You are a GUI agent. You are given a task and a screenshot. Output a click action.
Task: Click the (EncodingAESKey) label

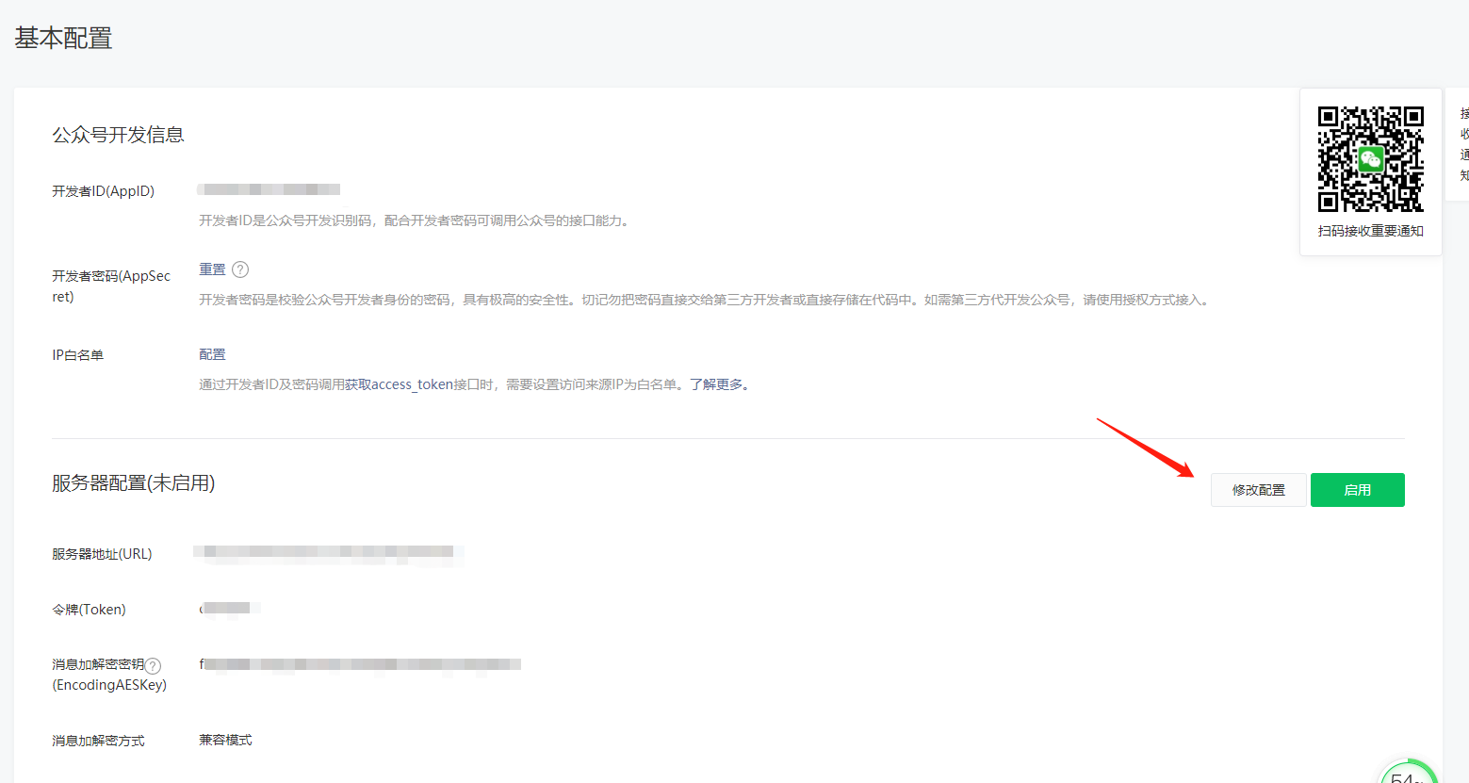click(x=109, y=685)
